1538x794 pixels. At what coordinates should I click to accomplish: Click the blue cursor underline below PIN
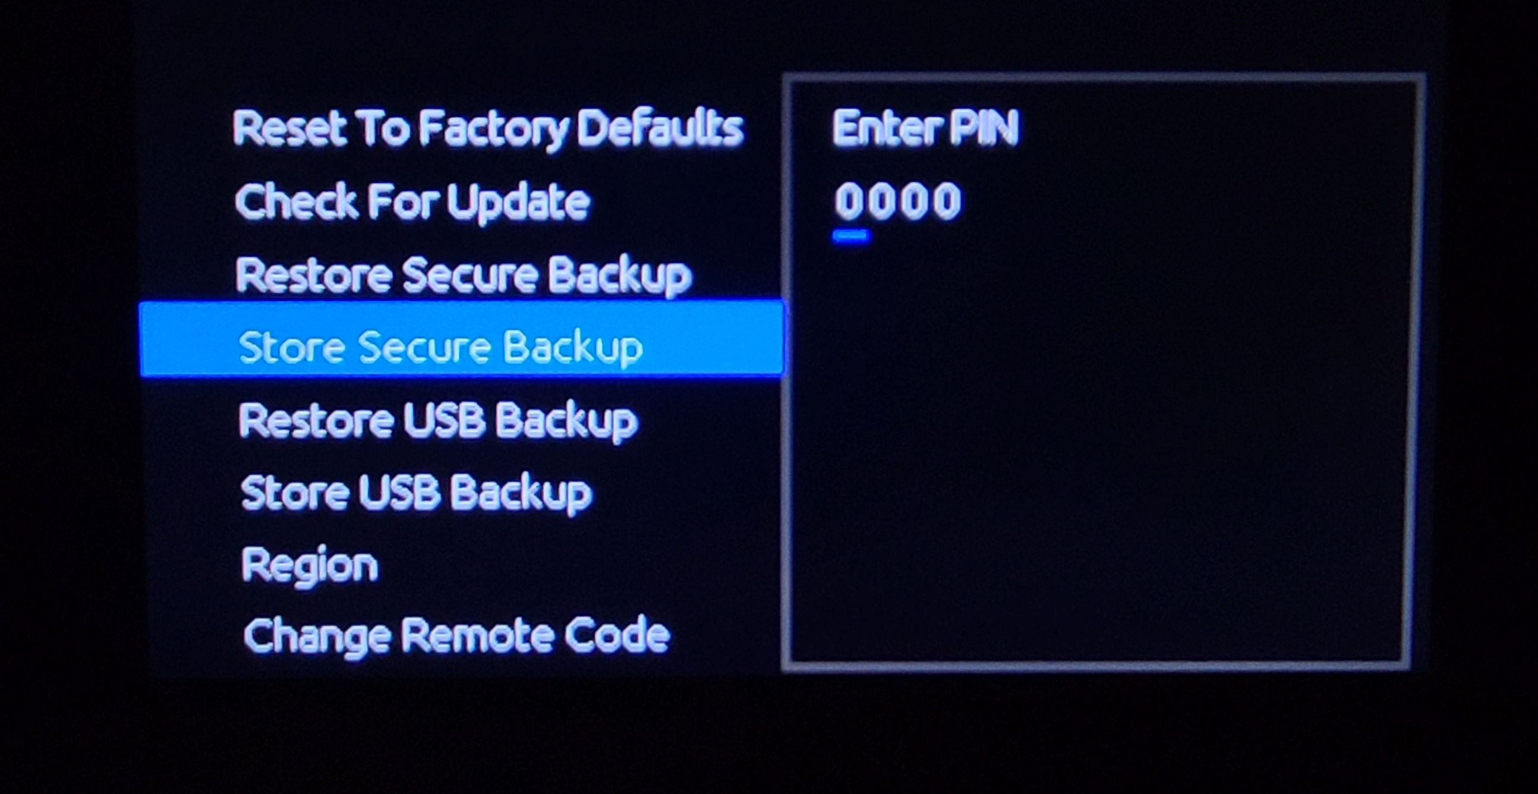click(x=851, y=237)
